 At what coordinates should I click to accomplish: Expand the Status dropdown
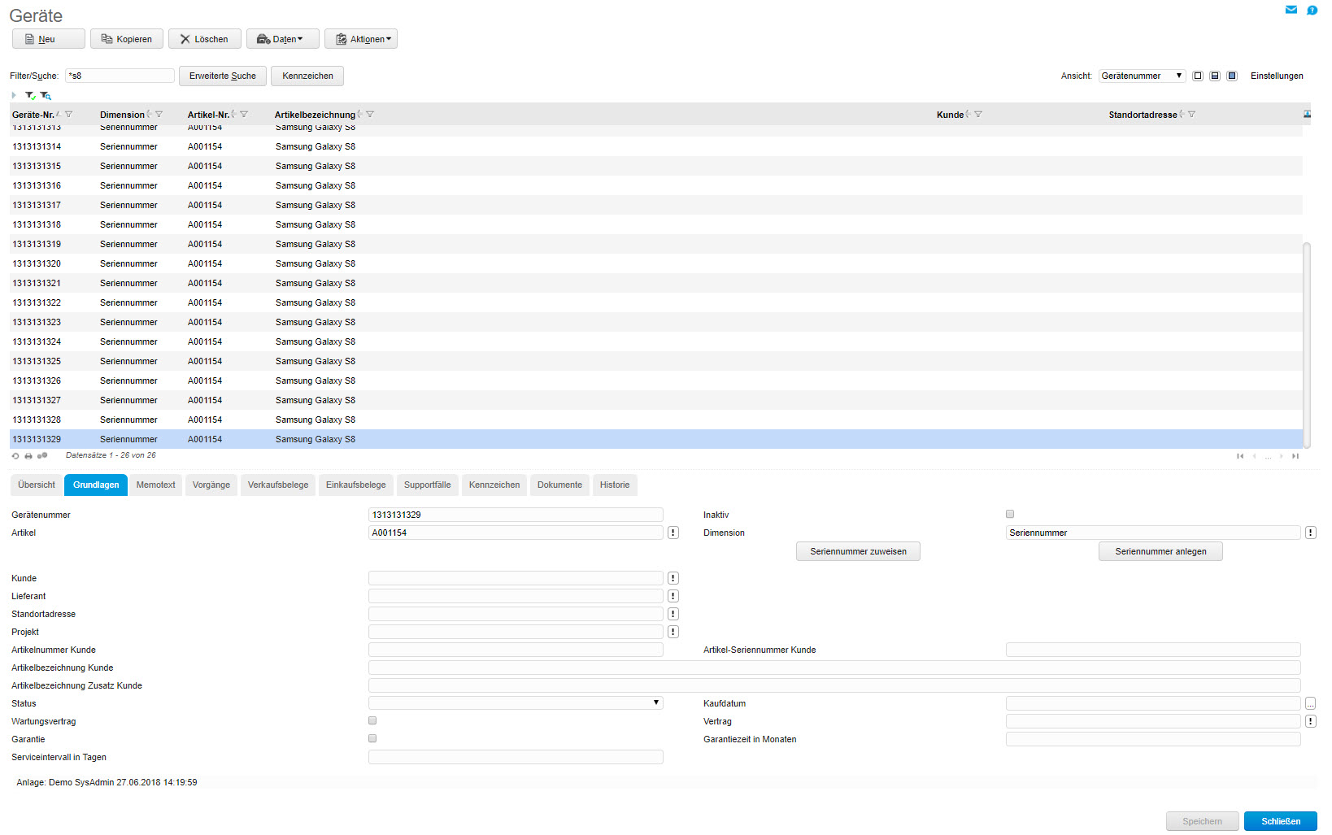[516, 702]
